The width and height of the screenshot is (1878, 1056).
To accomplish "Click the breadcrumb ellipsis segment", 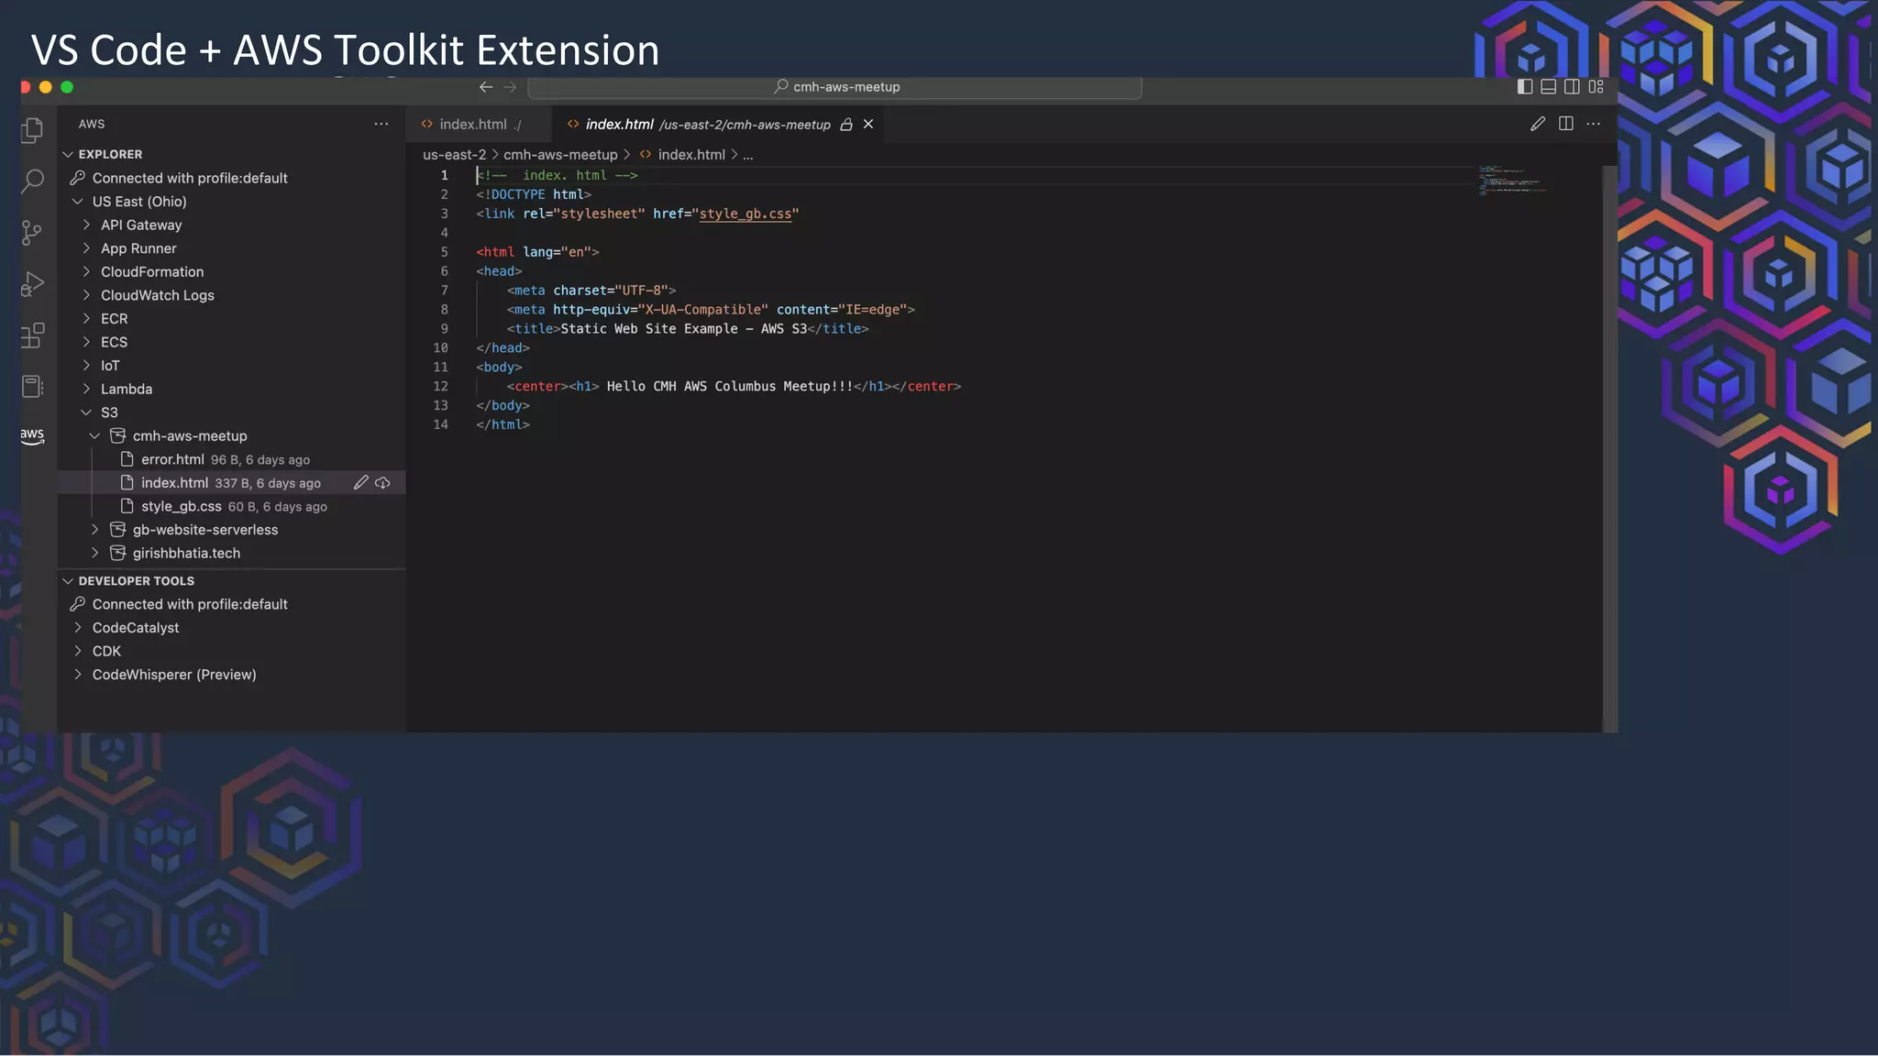I will pos(748,155).
